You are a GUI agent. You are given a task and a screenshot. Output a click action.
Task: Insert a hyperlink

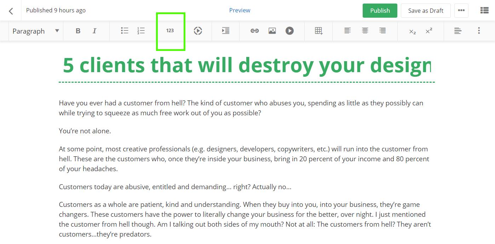[x=254, y=31]
